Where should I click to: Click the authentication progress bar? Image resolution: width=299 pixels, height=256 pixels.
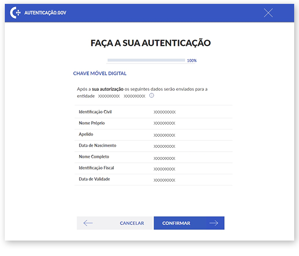146,60
